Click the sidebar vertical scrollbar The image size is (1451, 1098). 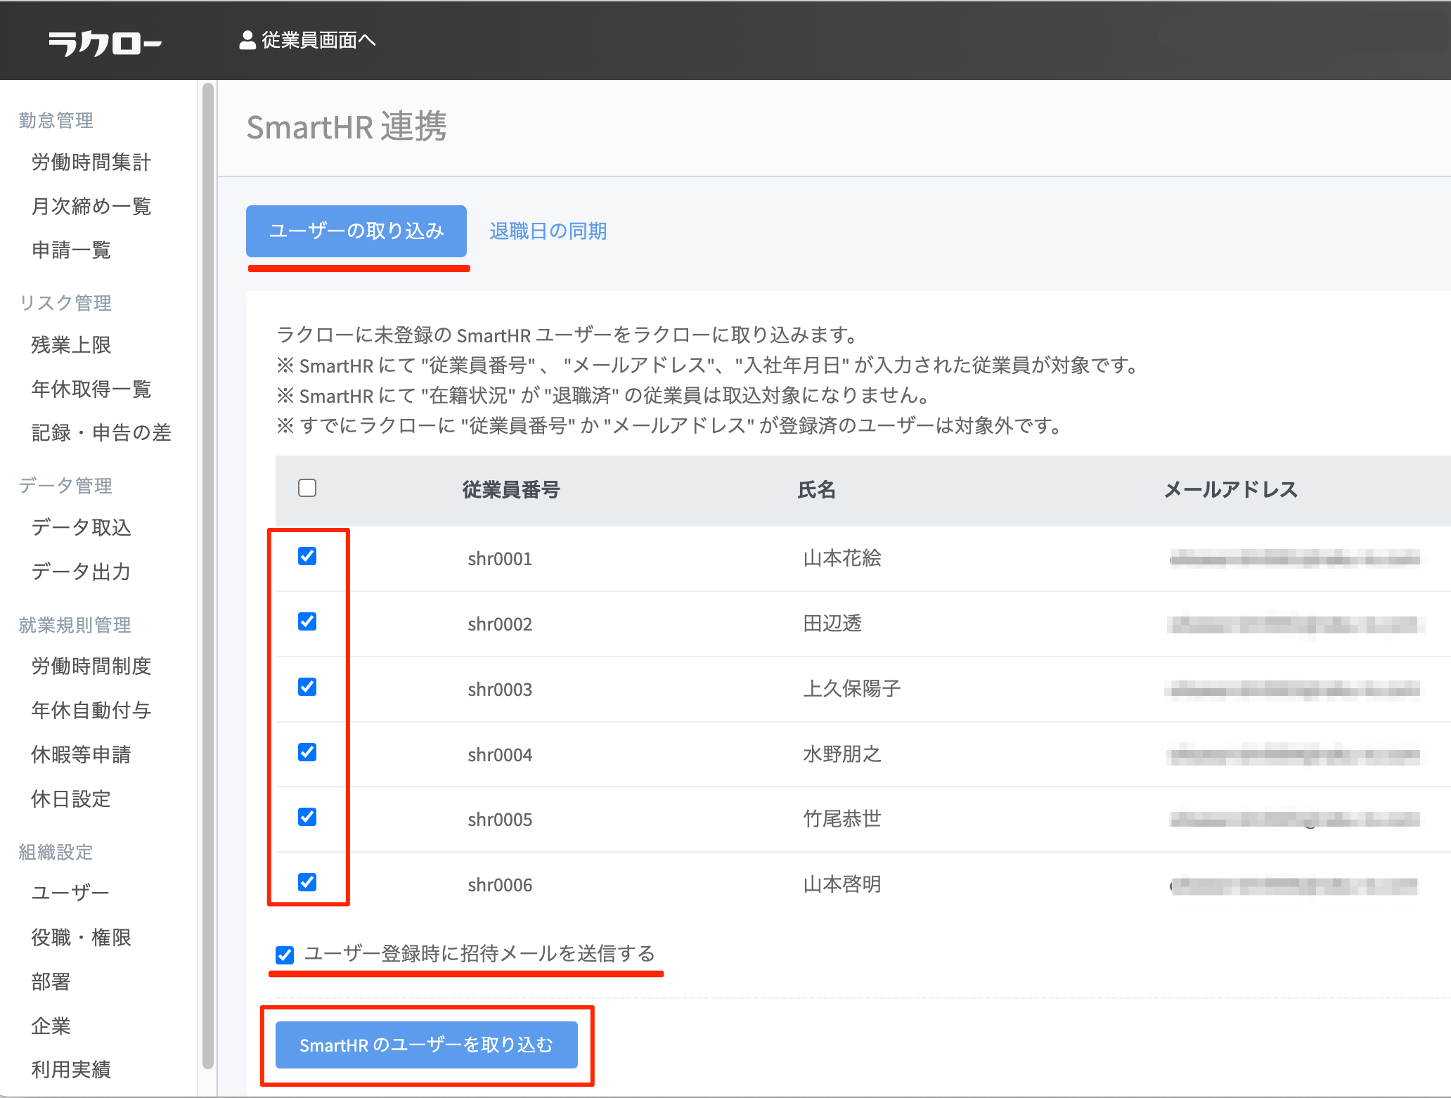(207, 576)
